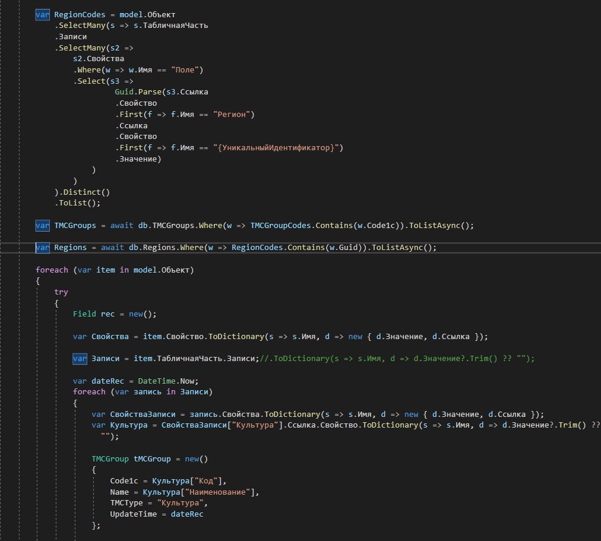Click the запись variable in inner foreach
The image size is (601, 541).
(x=147, y=392)
